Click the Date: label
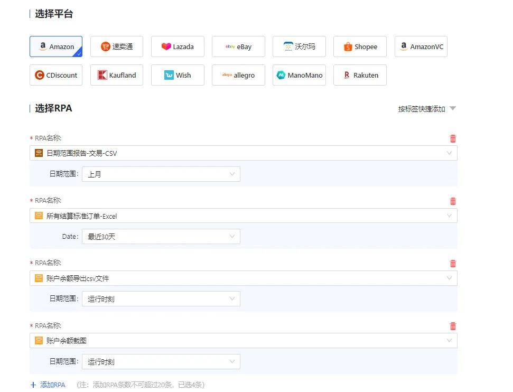The width and height of the screenshot is (513, 392). pyautogui.click(x=70, y=236)
